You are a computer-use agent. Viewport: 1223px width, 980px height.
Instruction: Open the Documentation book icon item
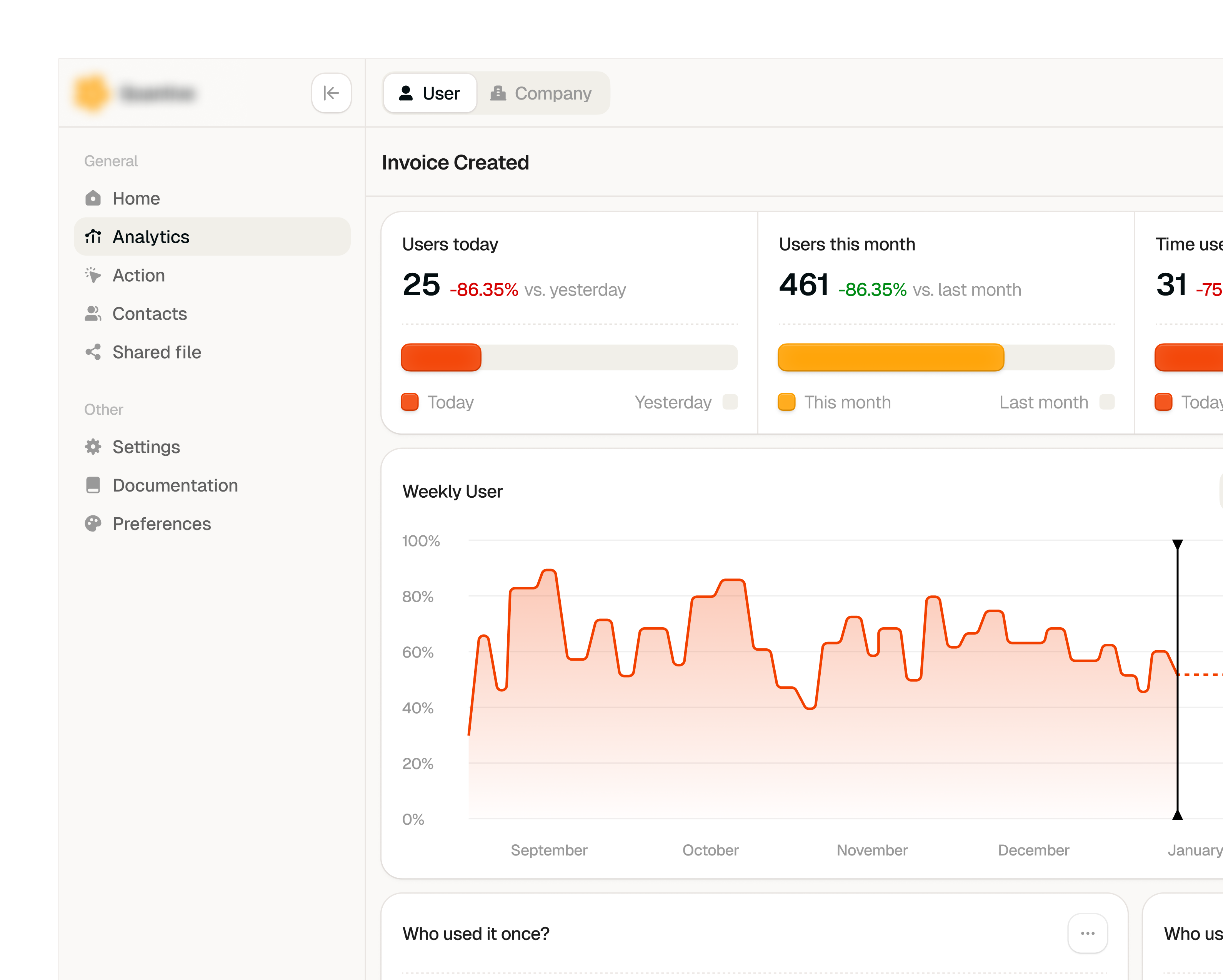click(x=93, y=485)
